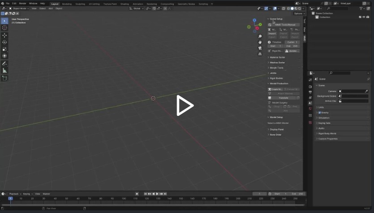Click the outliner search field
Viewport: 374px width, 213px height.
point(338,9)
